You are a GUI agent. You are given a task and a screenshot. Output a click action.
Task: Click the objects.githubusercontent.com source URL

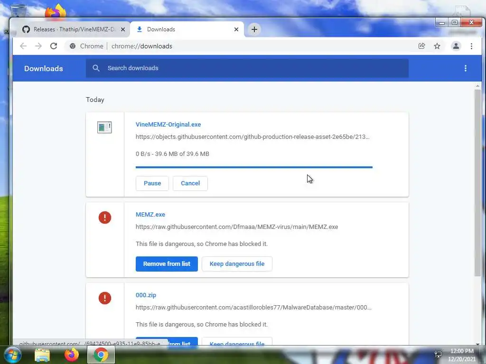(252, 137)
